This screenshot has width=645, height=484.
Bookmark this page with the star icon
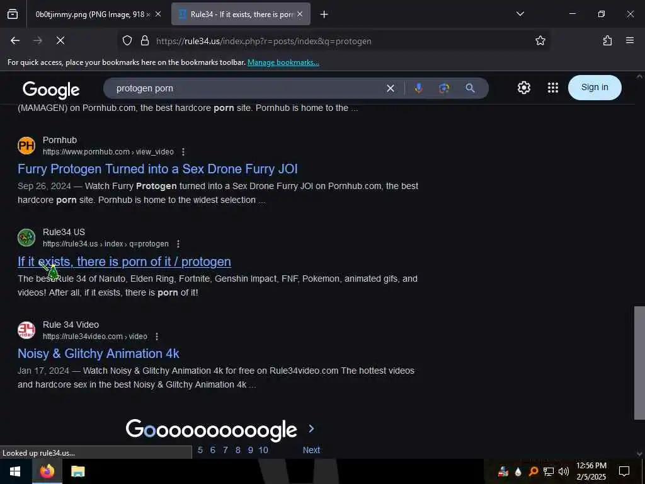coord(540,40)
